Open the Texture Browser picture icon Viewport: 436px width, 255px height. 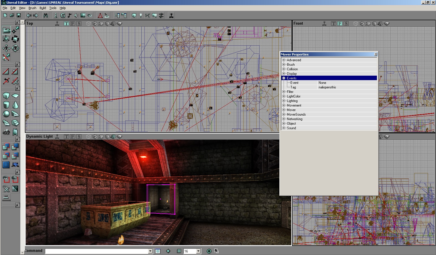point(83,16)
